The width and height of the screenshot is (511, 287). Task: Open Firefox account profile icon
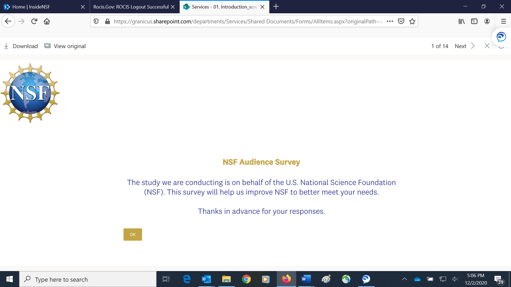[487, 21]
